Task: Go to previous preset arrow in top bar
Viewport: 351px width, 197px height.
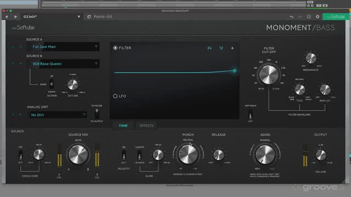Action: pos(6,16)
